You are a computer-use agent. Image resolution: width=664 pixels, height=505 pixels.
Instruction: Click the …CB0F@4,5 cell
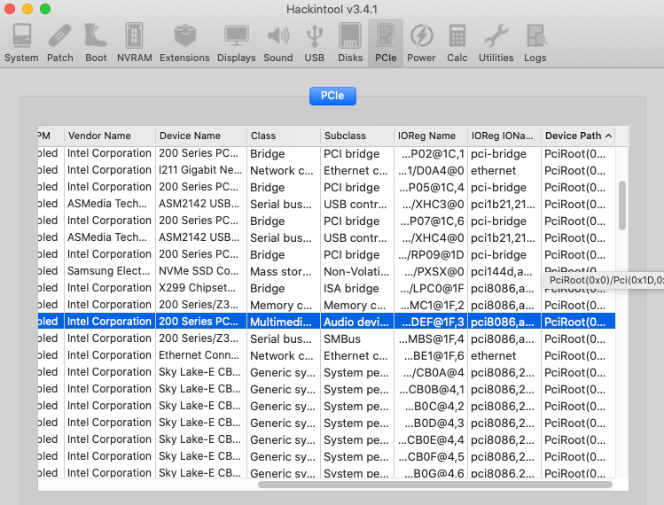click(431, 457)
